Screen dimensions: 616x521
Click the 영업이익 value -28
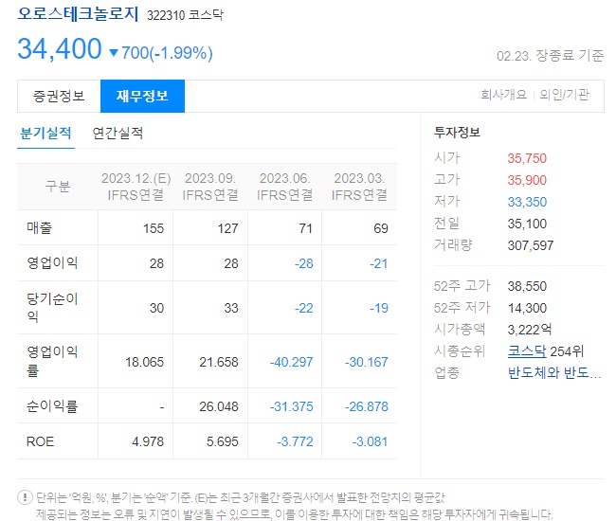click(303, 263)
